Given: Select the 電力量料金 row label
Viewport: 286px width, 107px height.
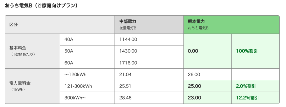Looking at the screenshot, I should 32,86.
